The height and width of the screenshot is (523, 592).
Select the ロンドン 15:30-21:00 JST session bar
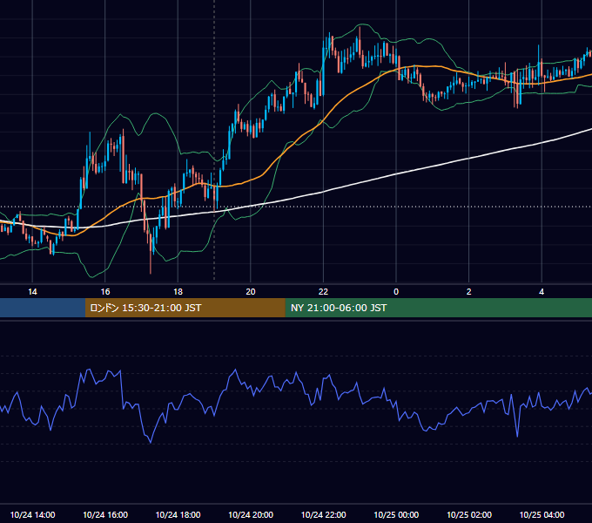tap(185, 308)
